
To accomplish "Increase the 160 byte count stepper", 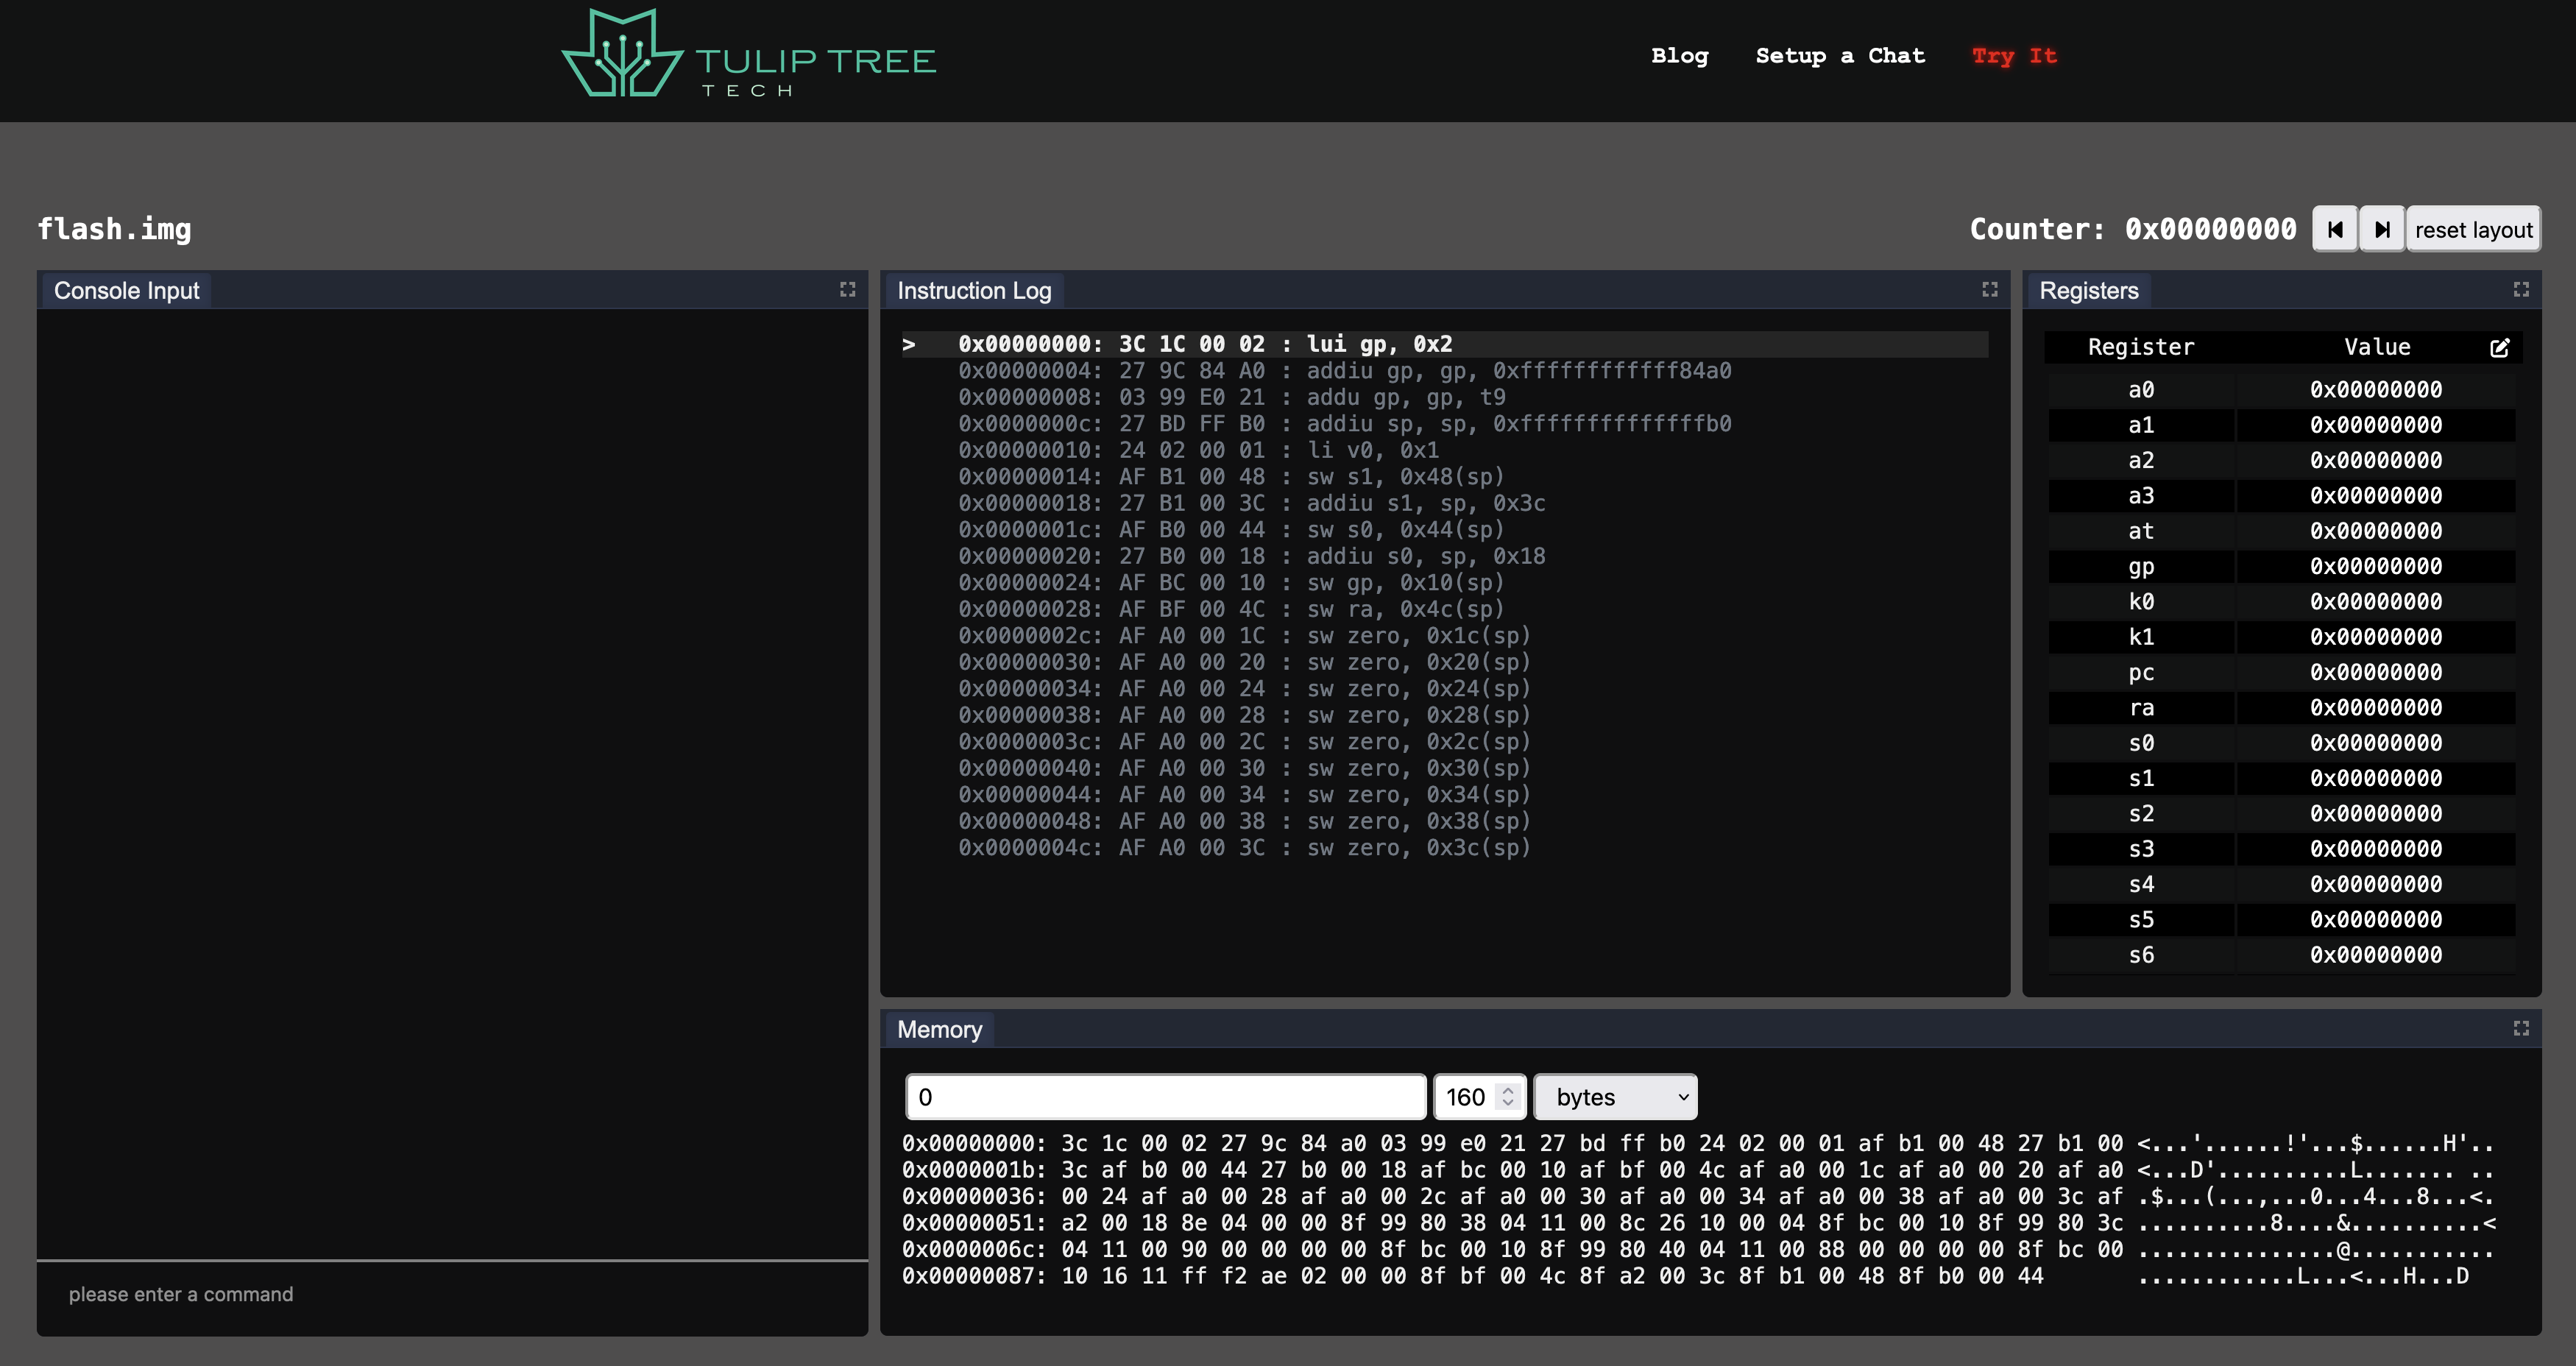I will click(x=1508, y=1090).
